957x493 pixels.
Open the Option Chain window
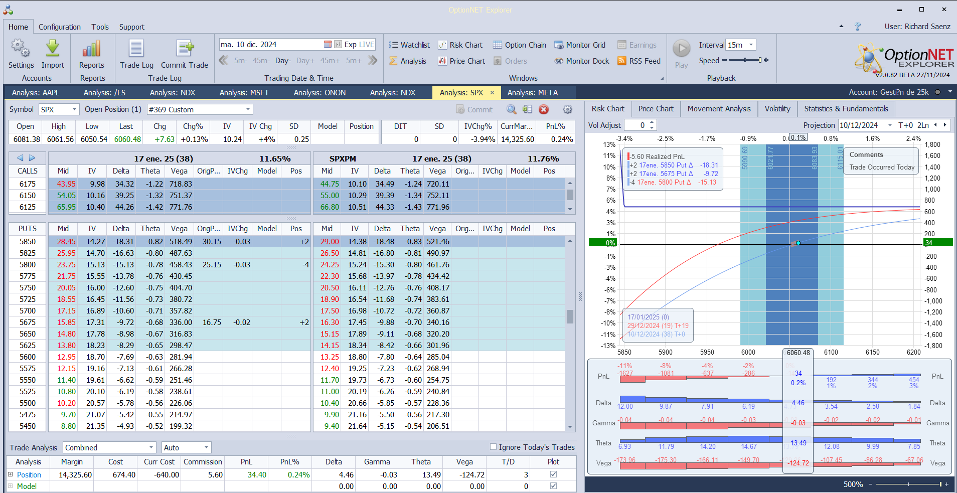(x=519, y=45)
